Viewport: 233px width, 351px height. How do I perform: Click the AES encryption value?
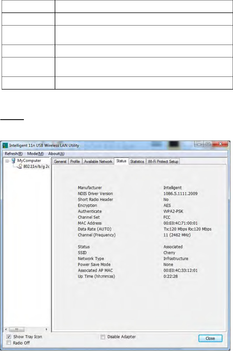pyautogui.click(x=167, y=205)
